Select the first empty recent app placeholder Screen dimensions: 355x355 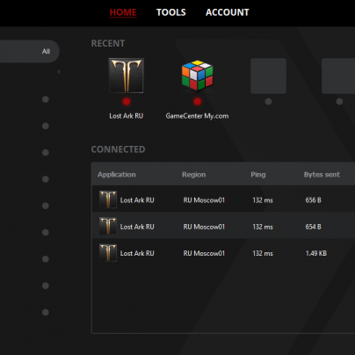(268, 76)
